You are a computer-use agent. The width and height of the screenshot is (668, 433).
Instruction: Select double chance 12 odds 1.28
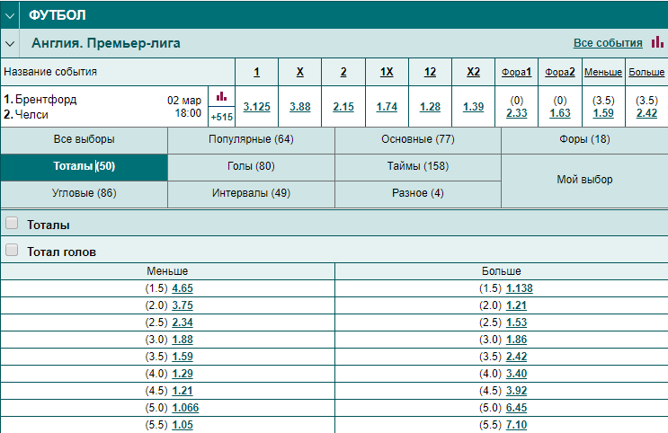pos(431,107)
